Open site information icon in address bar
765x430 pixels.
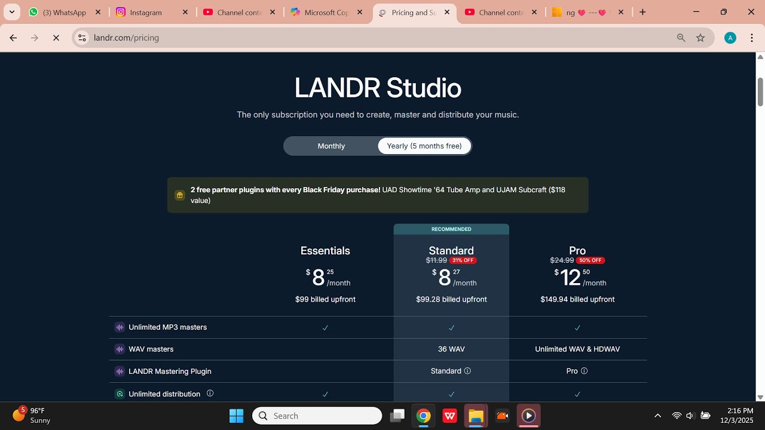[x=82, y=38]
